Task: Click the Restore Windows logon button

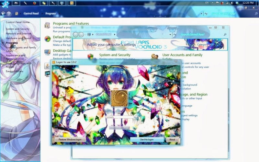Action: point(70,139)
